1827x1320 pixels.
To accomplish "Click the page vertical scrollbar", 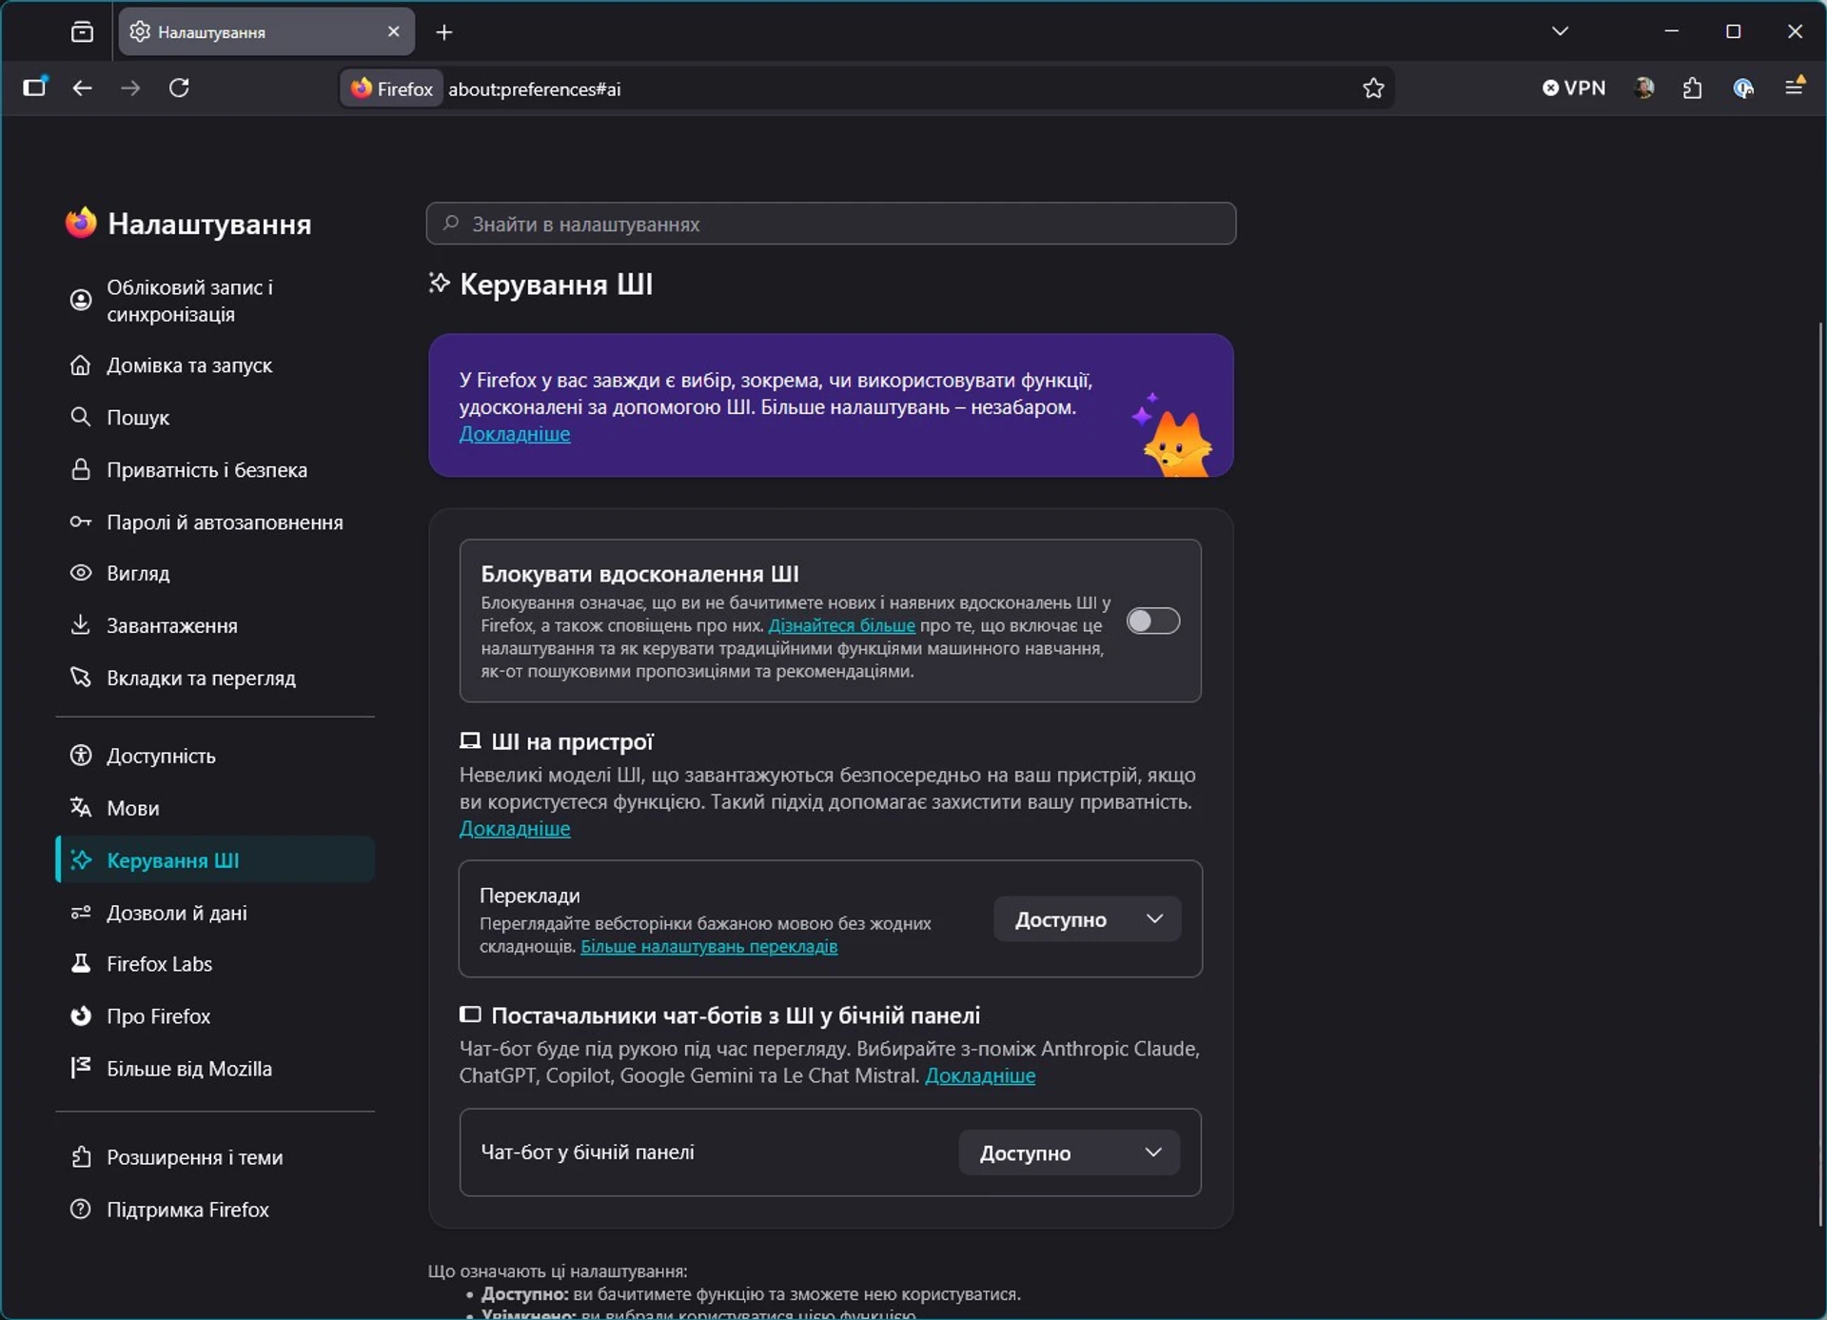I will coord(1819,773).
